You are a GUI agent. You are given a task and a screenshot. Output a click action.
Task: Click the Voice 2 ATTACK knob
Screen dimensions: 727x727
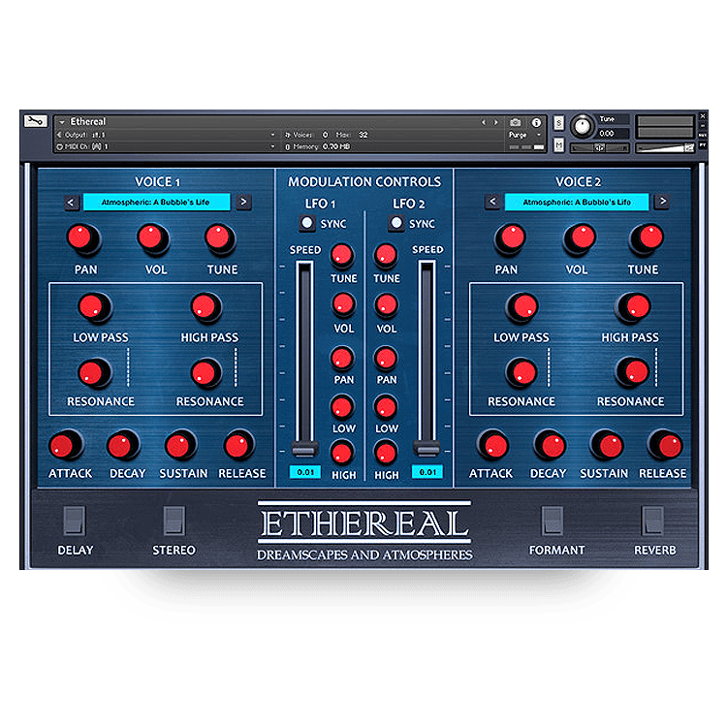[x=492, y=446]
